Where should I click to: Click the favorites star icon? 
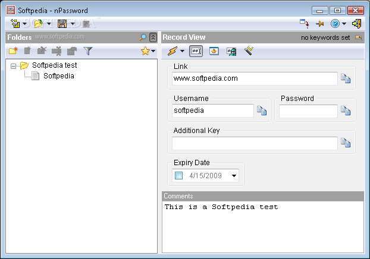(145, 51)
